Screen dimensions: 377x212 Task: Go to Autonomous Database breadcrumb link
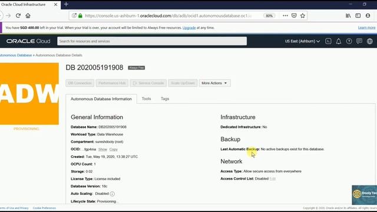[16, 55]
